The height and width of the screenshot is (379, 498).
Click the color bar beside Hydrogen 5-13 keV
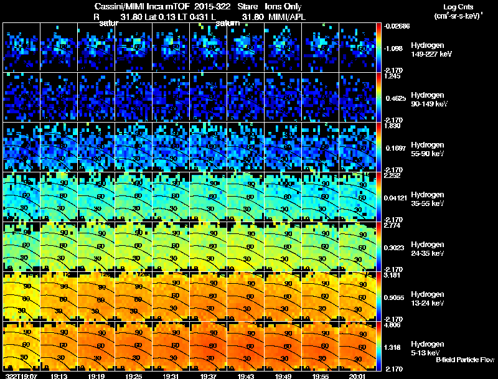pos(378,347)
